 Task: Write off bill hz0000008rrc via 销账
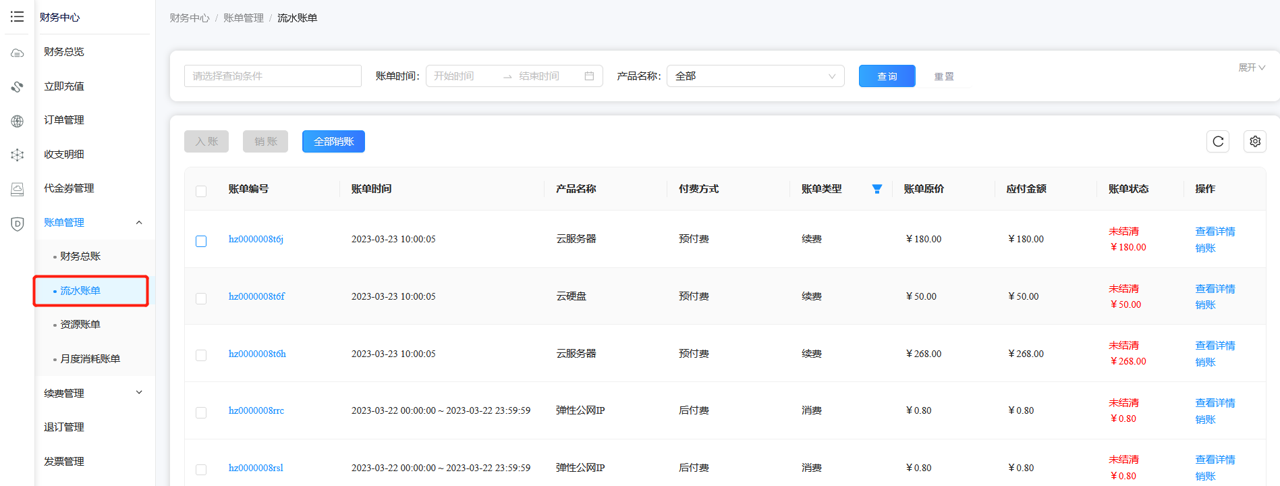coord(1205,419)
